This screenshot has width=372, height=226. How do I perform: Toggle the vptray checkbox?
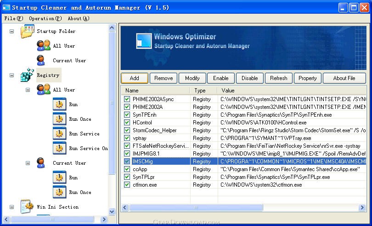(127, 138)
